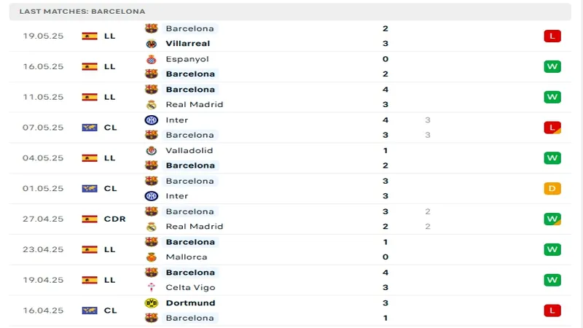
Task: Click Champions League flag icon for 01.05.25 match
Action: [90, 188]
